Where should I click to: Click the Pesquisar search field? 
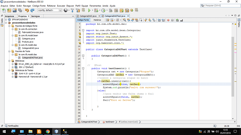coord(222,6)
